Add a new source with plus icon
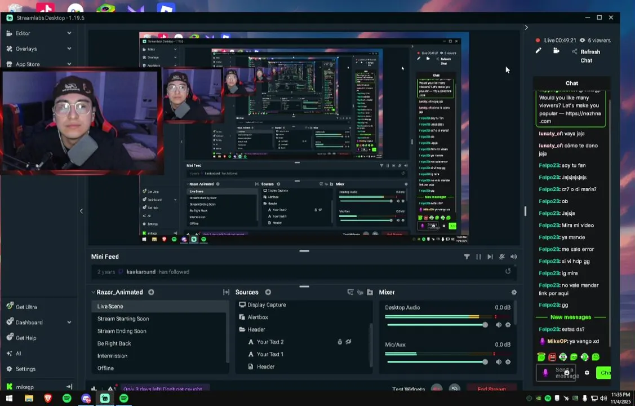Screen dimensions: 635x406 [x=268, y=292]
